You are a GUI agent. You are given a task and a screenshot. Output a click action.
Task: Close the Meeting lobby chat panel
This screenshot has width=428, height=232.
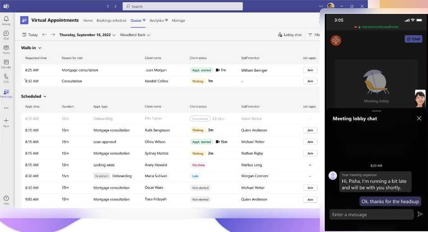click(419, 118)
